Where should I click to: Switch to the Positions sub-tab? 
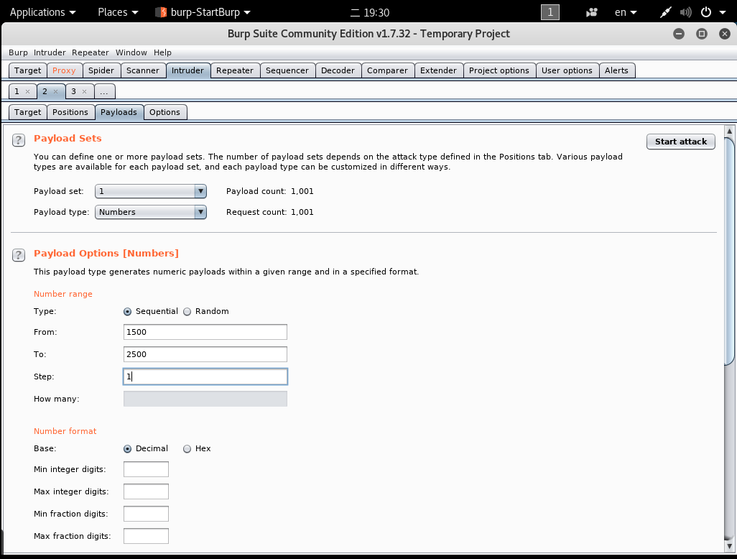pyautogui.click(x=70, y=112)
